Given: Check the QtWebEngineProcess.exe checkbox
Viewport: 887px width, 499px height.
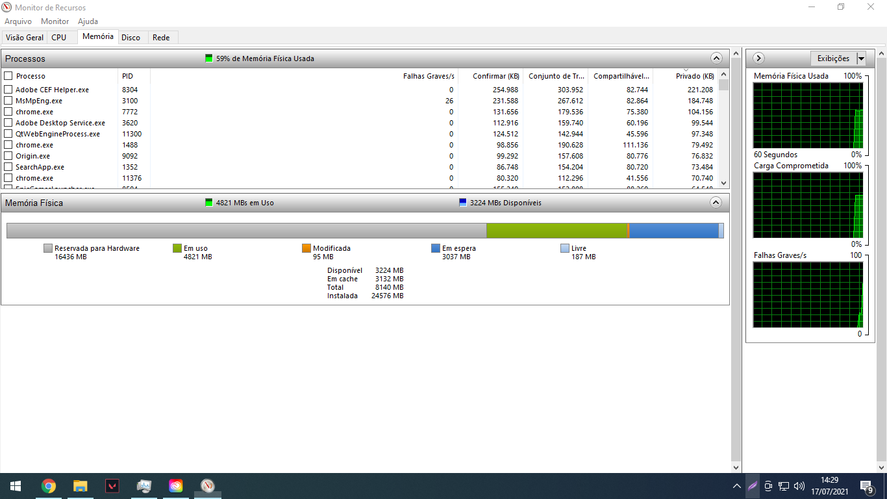Looking at the screenshot, I should pos(8,134).
